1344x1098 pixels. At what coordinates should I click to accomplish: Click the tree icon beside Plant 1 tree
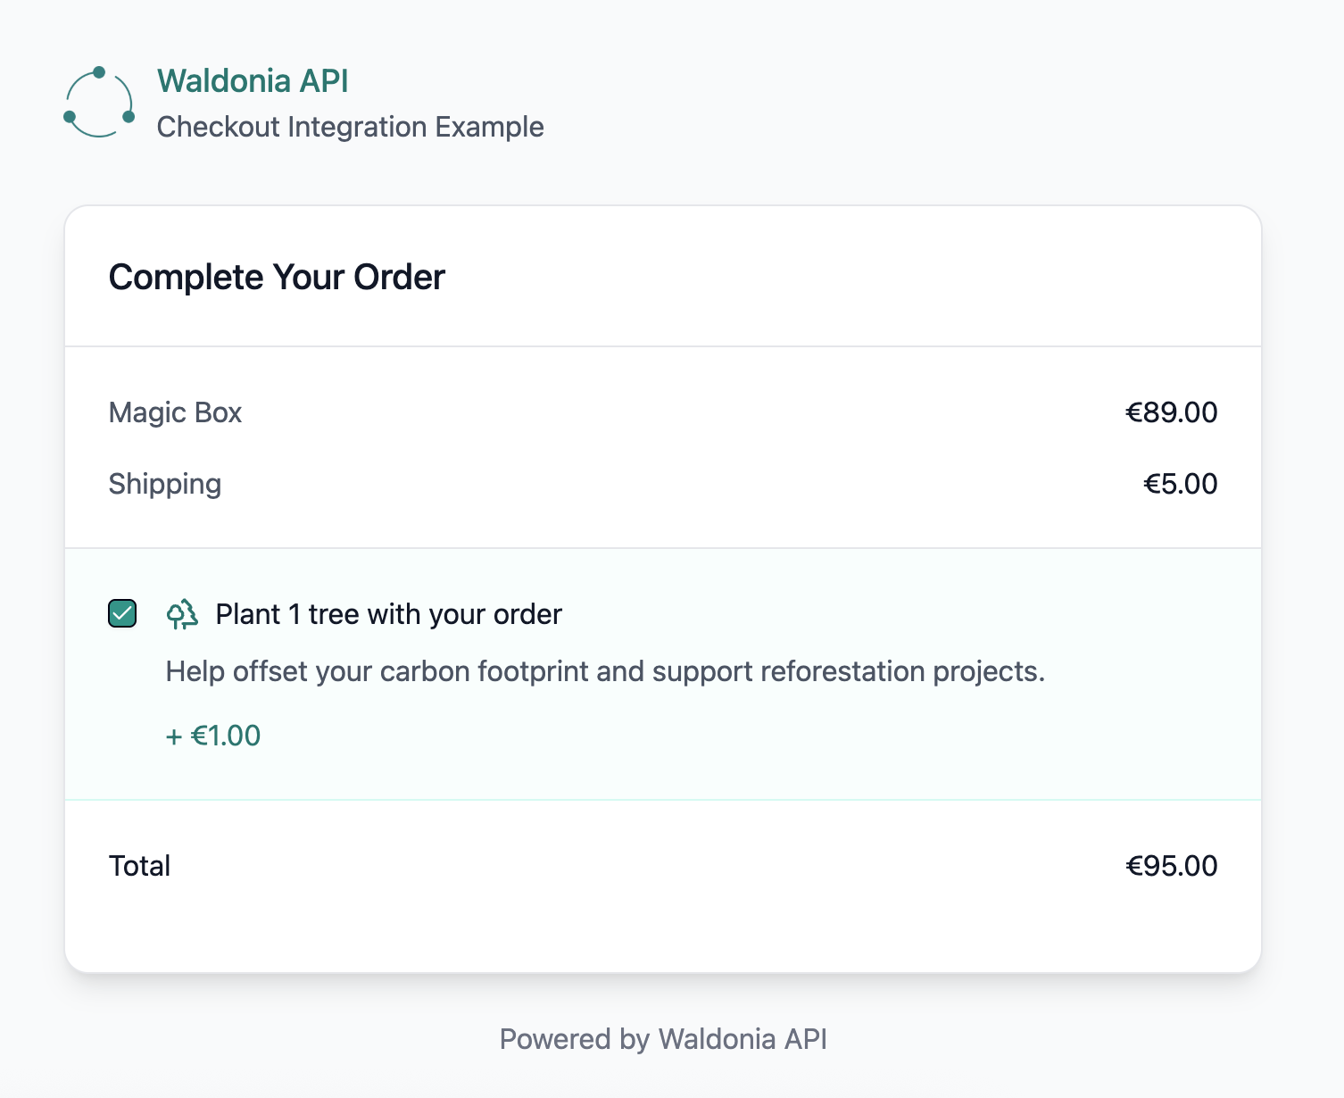[x=182, y=614]
